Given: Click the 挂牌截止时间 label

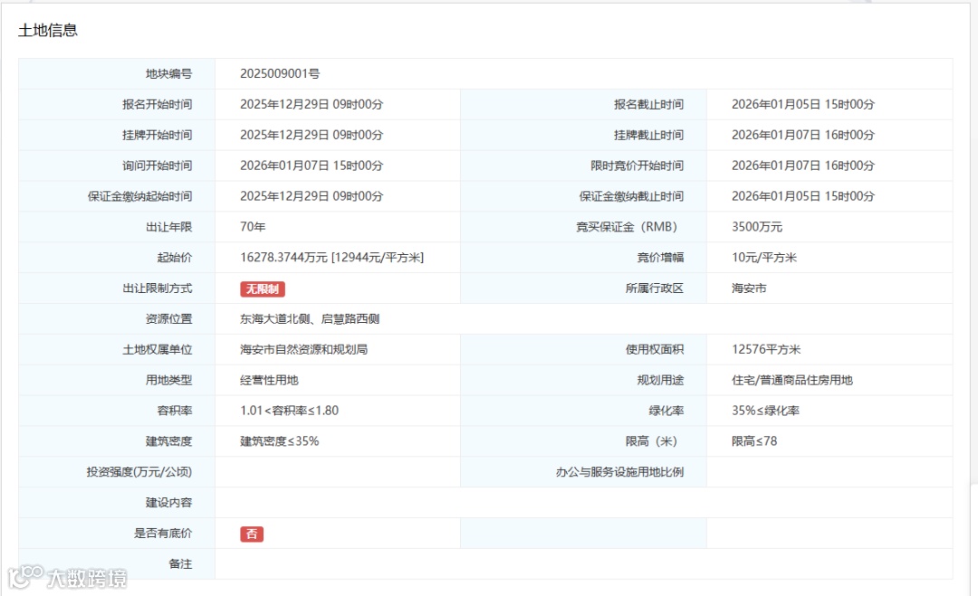Looking at the screenshot, I should [648, 135].
